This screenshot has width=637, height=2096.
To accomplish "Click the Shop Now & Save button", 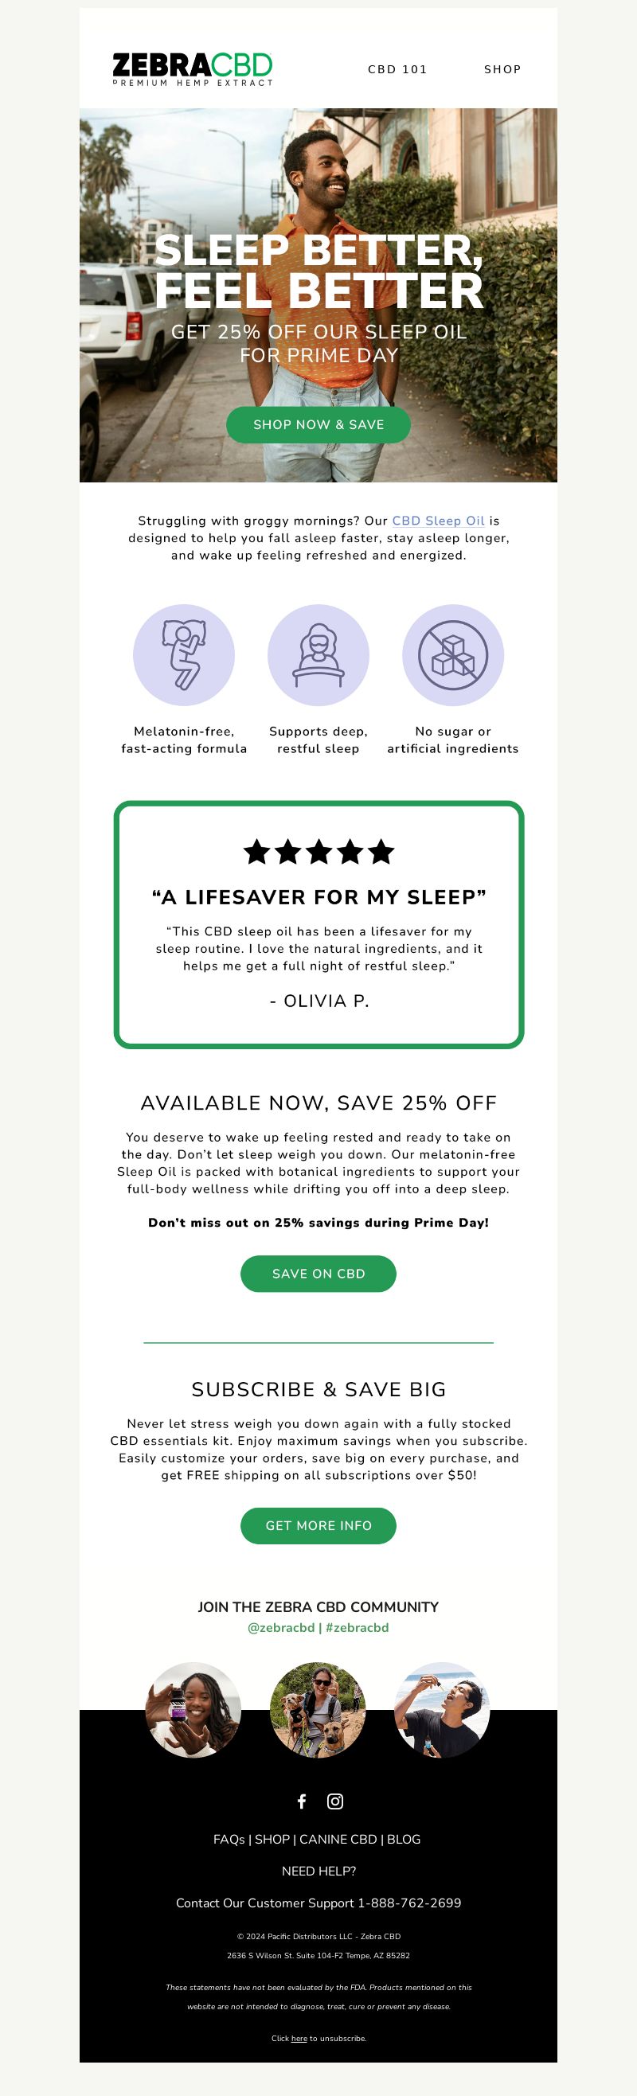I will pos(318,425).
